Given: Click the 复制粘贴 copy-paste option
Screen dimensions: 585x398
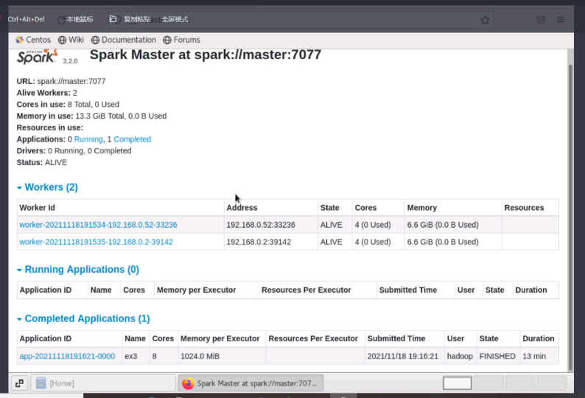Looking at the screenshot, I should coord(137,19).
